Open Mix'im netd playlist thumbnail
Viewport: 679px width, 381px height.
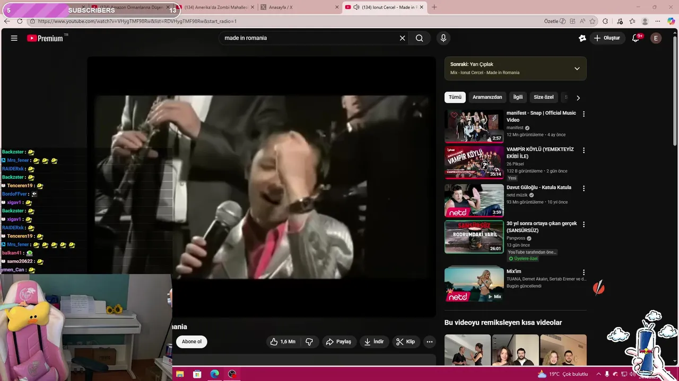[x=474, y=285]
